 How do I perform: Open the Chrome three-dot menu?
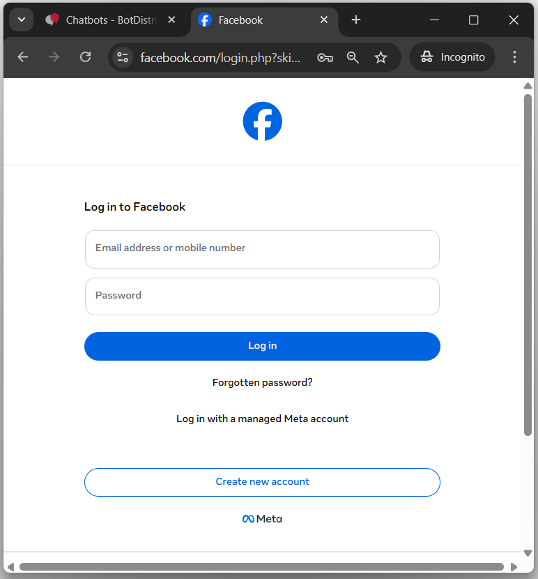click(x=514, y=57)
